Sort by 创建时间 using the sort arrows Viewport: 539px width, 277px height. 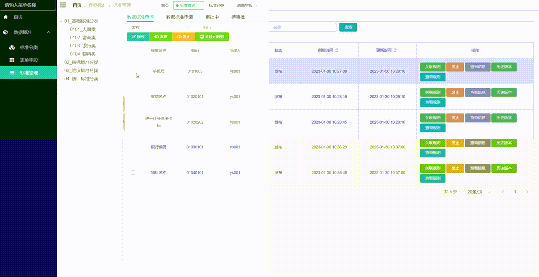tap(337, 50)
